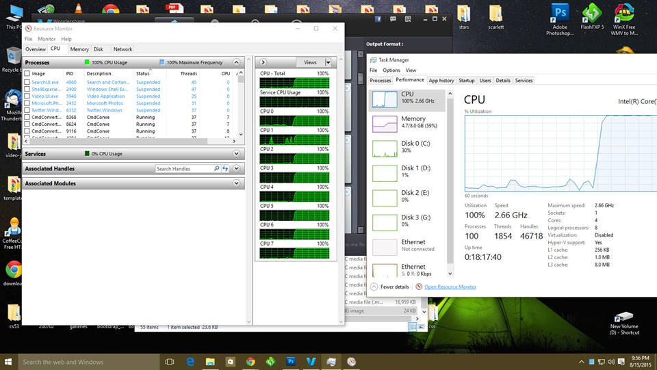The height and width of the screenshot is (370, 657).
Task: Open the Views dropdown arrow
Action: pos(328,62)
